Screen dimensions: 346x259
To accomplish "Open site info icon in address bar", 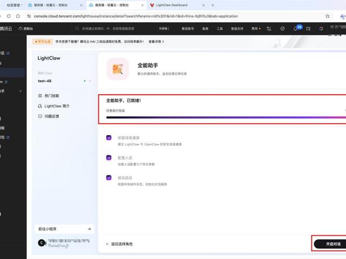I will (29, 16).
